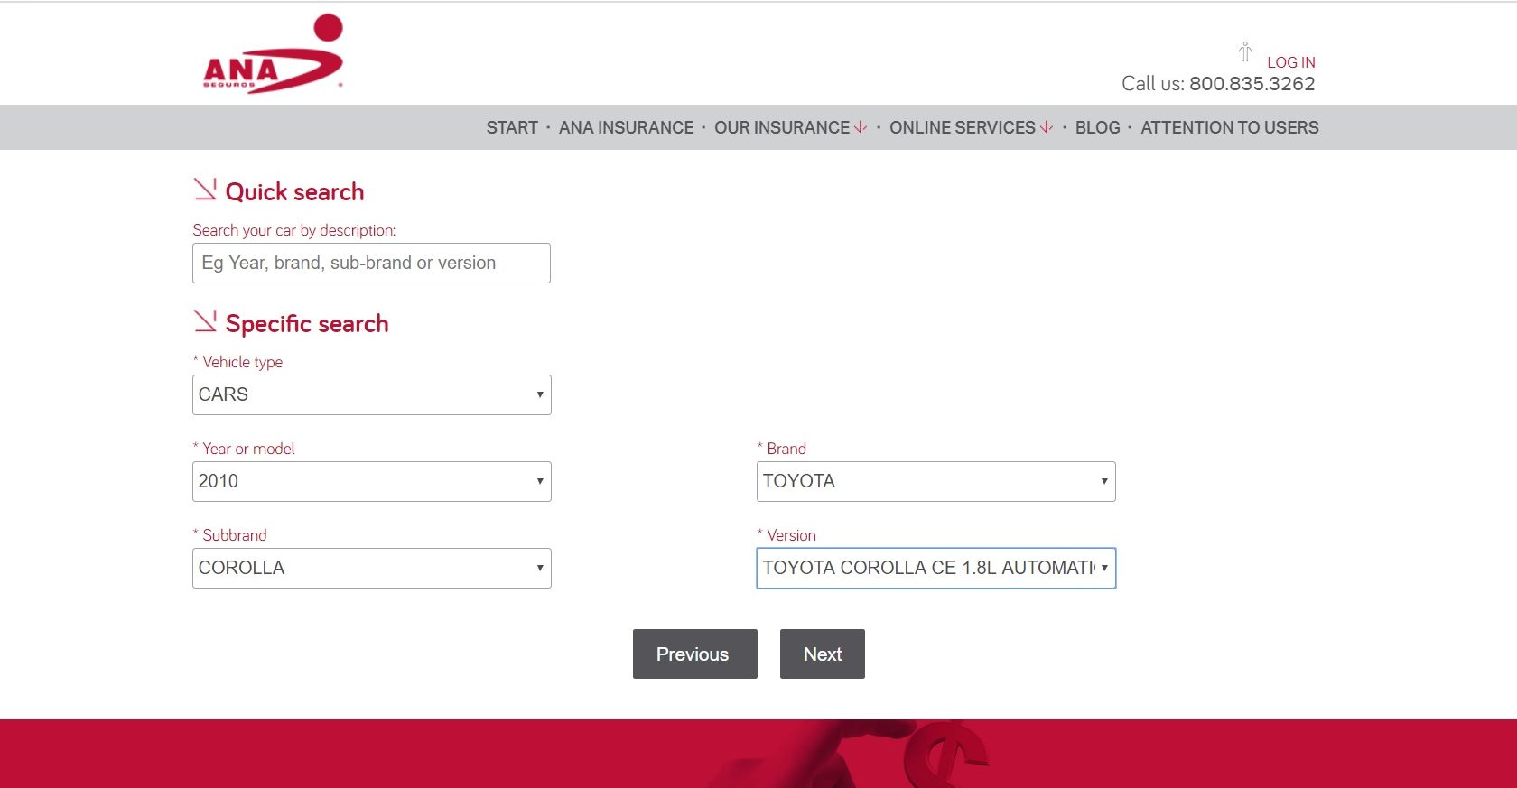
Task: Go to the START menu item
Action: point(512,127)
